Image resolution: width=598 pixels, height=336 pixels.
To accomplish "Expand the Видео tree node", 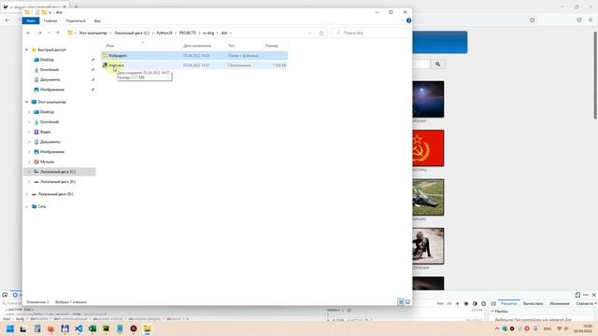I will [29, 132].
